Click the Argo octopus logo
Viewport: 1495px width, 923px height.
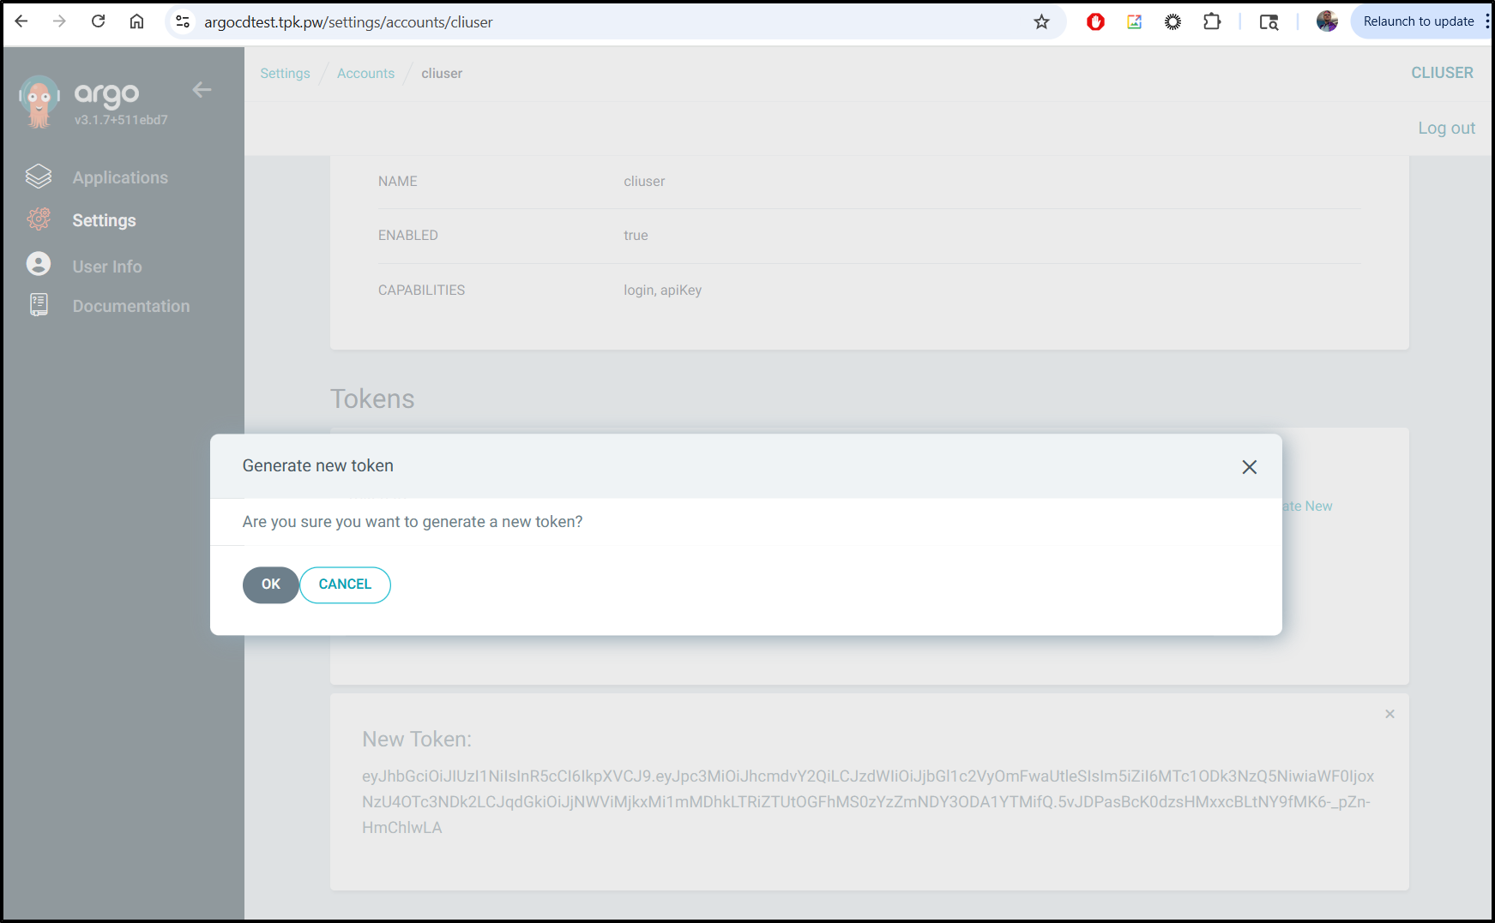coord(39,101)
